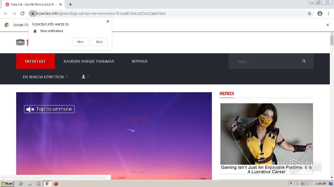The width and height of the screenshot is (334, 187).
Task: Open the Gaming Isn't Just An Enjoyable Pastime link
Action: [267, 170]
